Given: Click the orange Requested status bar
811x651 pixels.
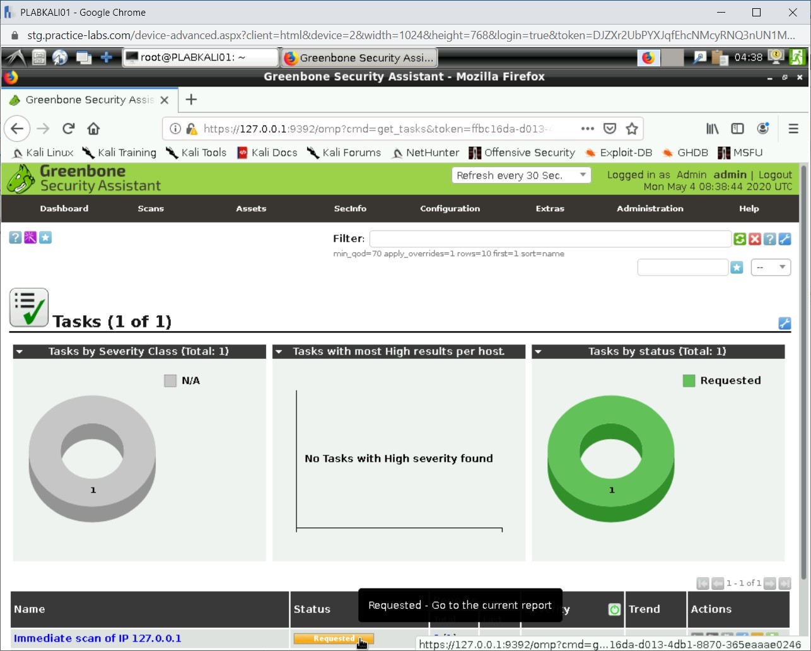Looking at the screenshot, I should 334,639.
